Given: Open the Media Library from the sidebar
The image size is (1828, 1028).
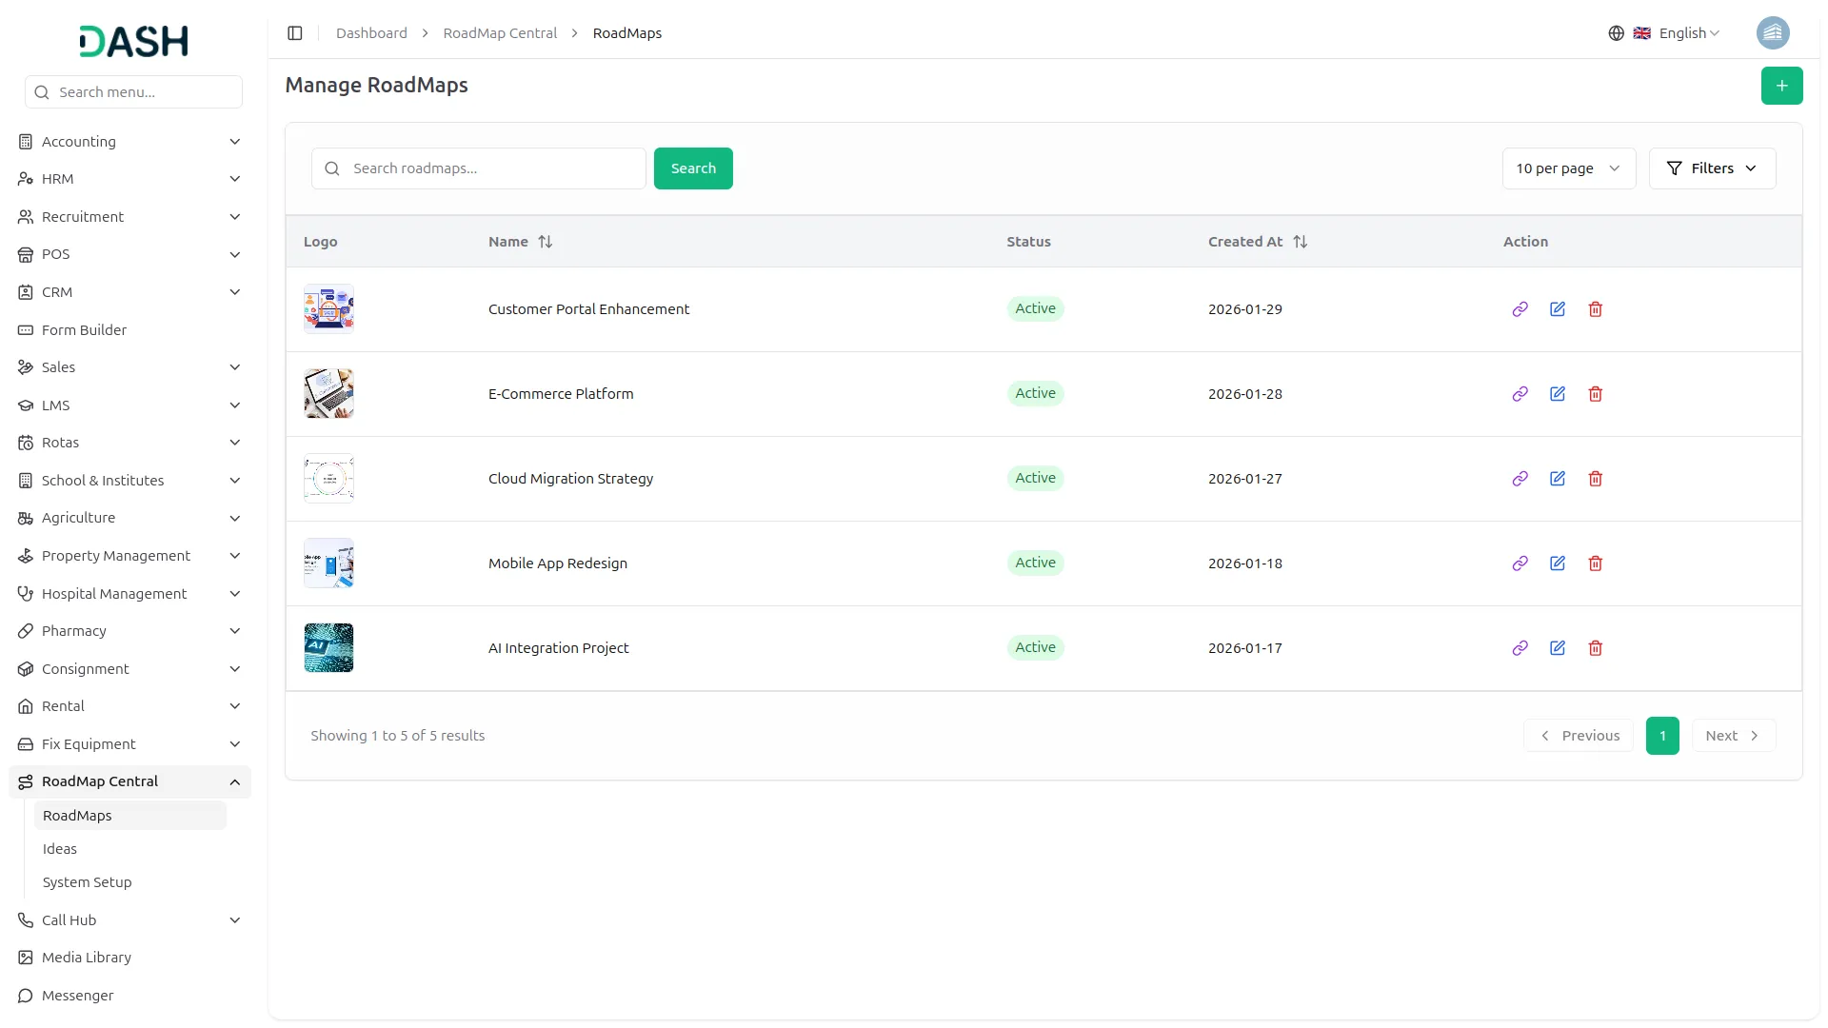Looking at the screenshot, I should tap(86, 957).
